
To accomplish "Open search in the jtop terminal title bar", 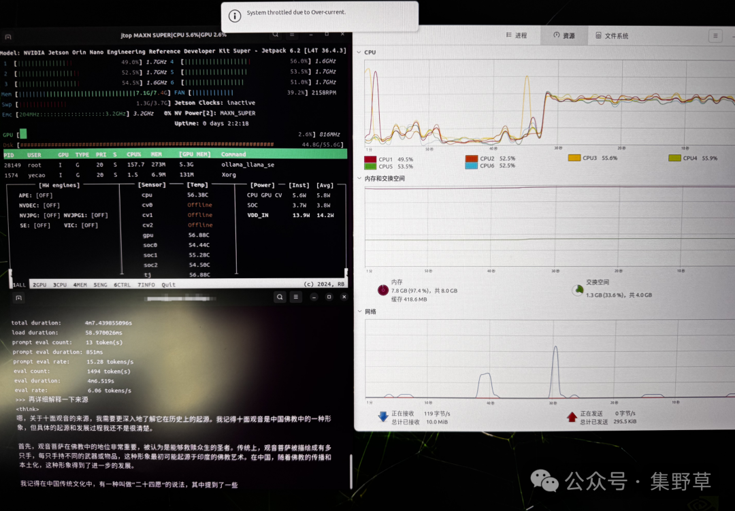I will point(276,35).
